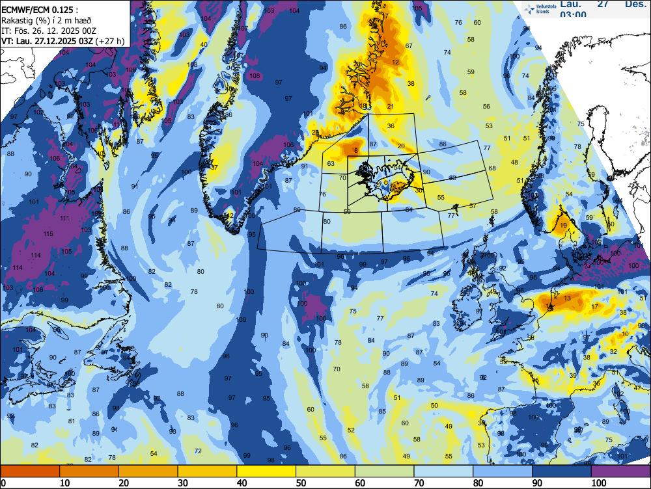This screenshot has height=489, width=651.
Task: Click the legend scale label '0'
Action: 4,482
